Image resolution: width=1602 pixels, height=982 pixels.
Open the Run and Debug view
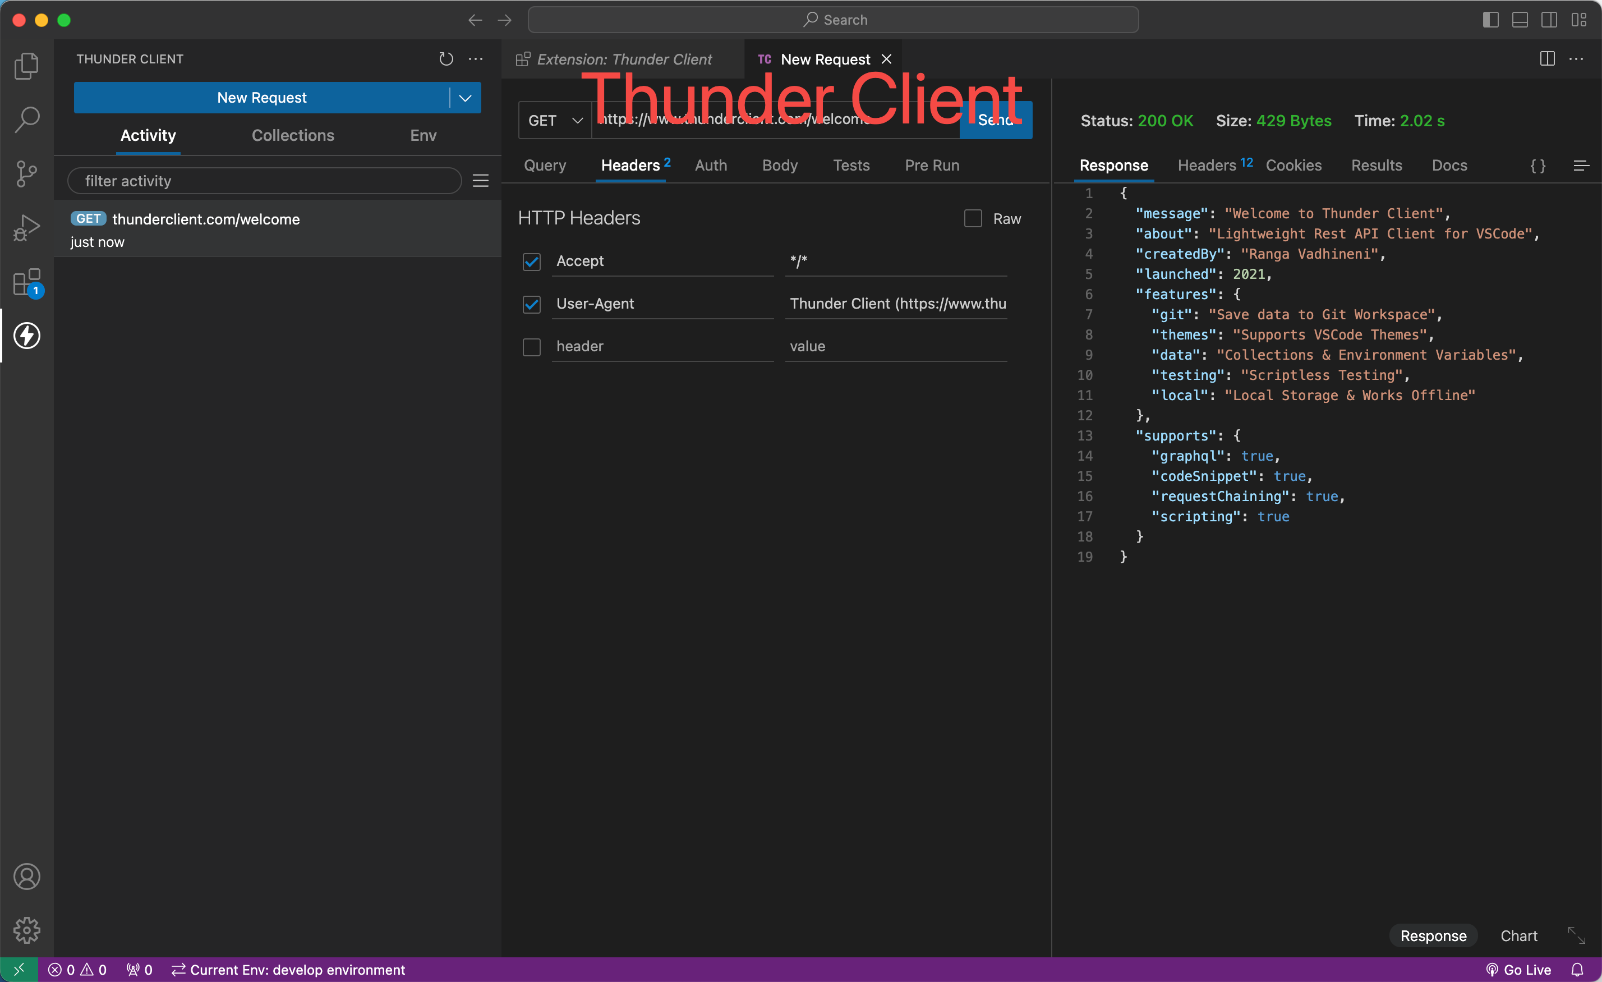[x=27, y=228]
